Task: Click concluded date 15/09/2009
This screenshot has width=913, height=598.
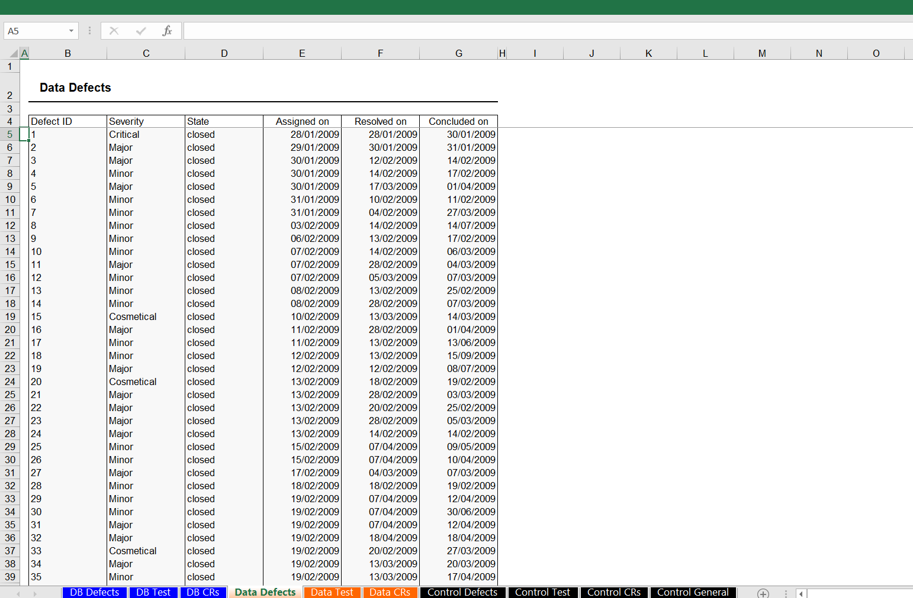Action: 459,355
